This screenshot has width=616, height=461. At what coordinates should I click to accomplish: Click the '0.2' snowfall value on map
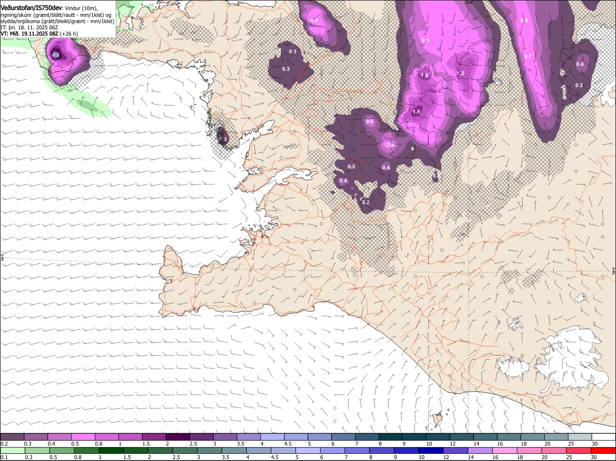pos(366,202)
